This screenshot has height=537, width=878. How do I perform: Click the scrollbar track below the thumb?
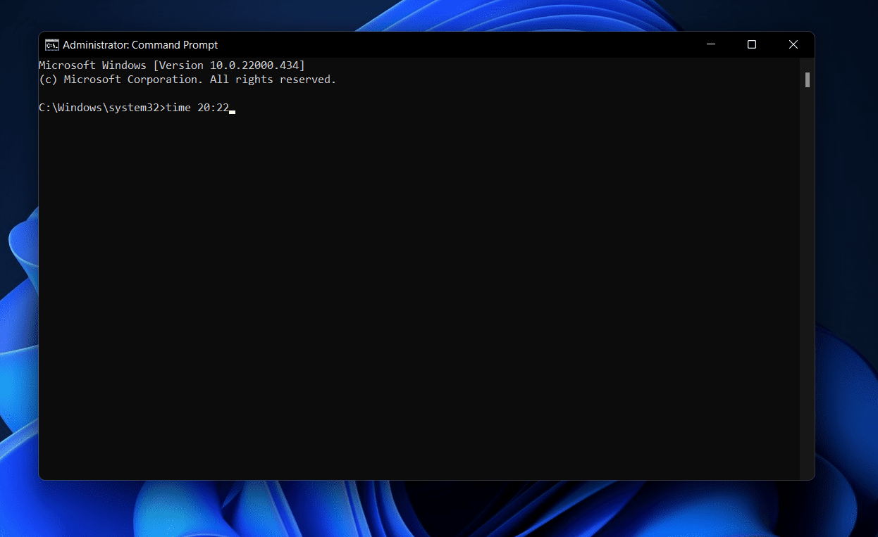point(806,282)
